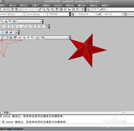Click the Paste clipboard icon
The image size is (134, 131).
(13, 9)
